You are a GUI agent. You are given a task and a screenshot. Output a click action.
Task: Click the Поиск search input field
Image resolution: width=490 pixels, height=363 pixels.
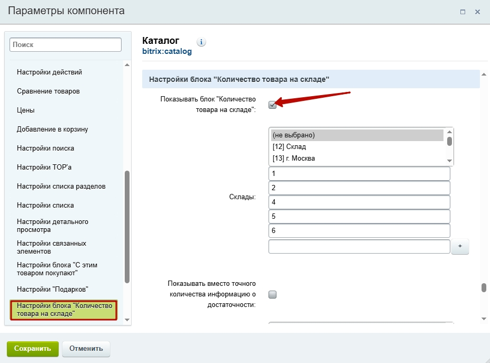66,45
